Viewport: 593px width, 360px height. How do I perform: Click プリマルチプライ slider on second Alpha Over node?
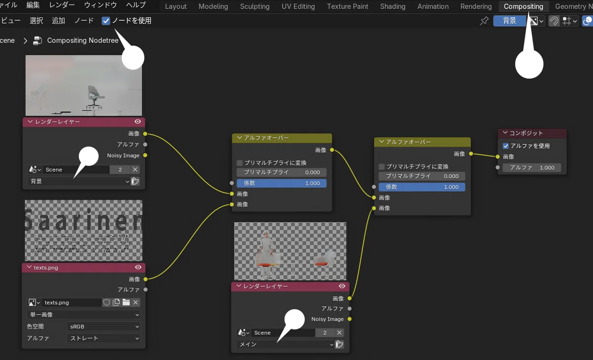coord(422,176)
